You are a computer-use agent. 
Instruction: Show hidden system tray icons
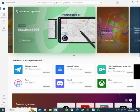click(114, 110)
